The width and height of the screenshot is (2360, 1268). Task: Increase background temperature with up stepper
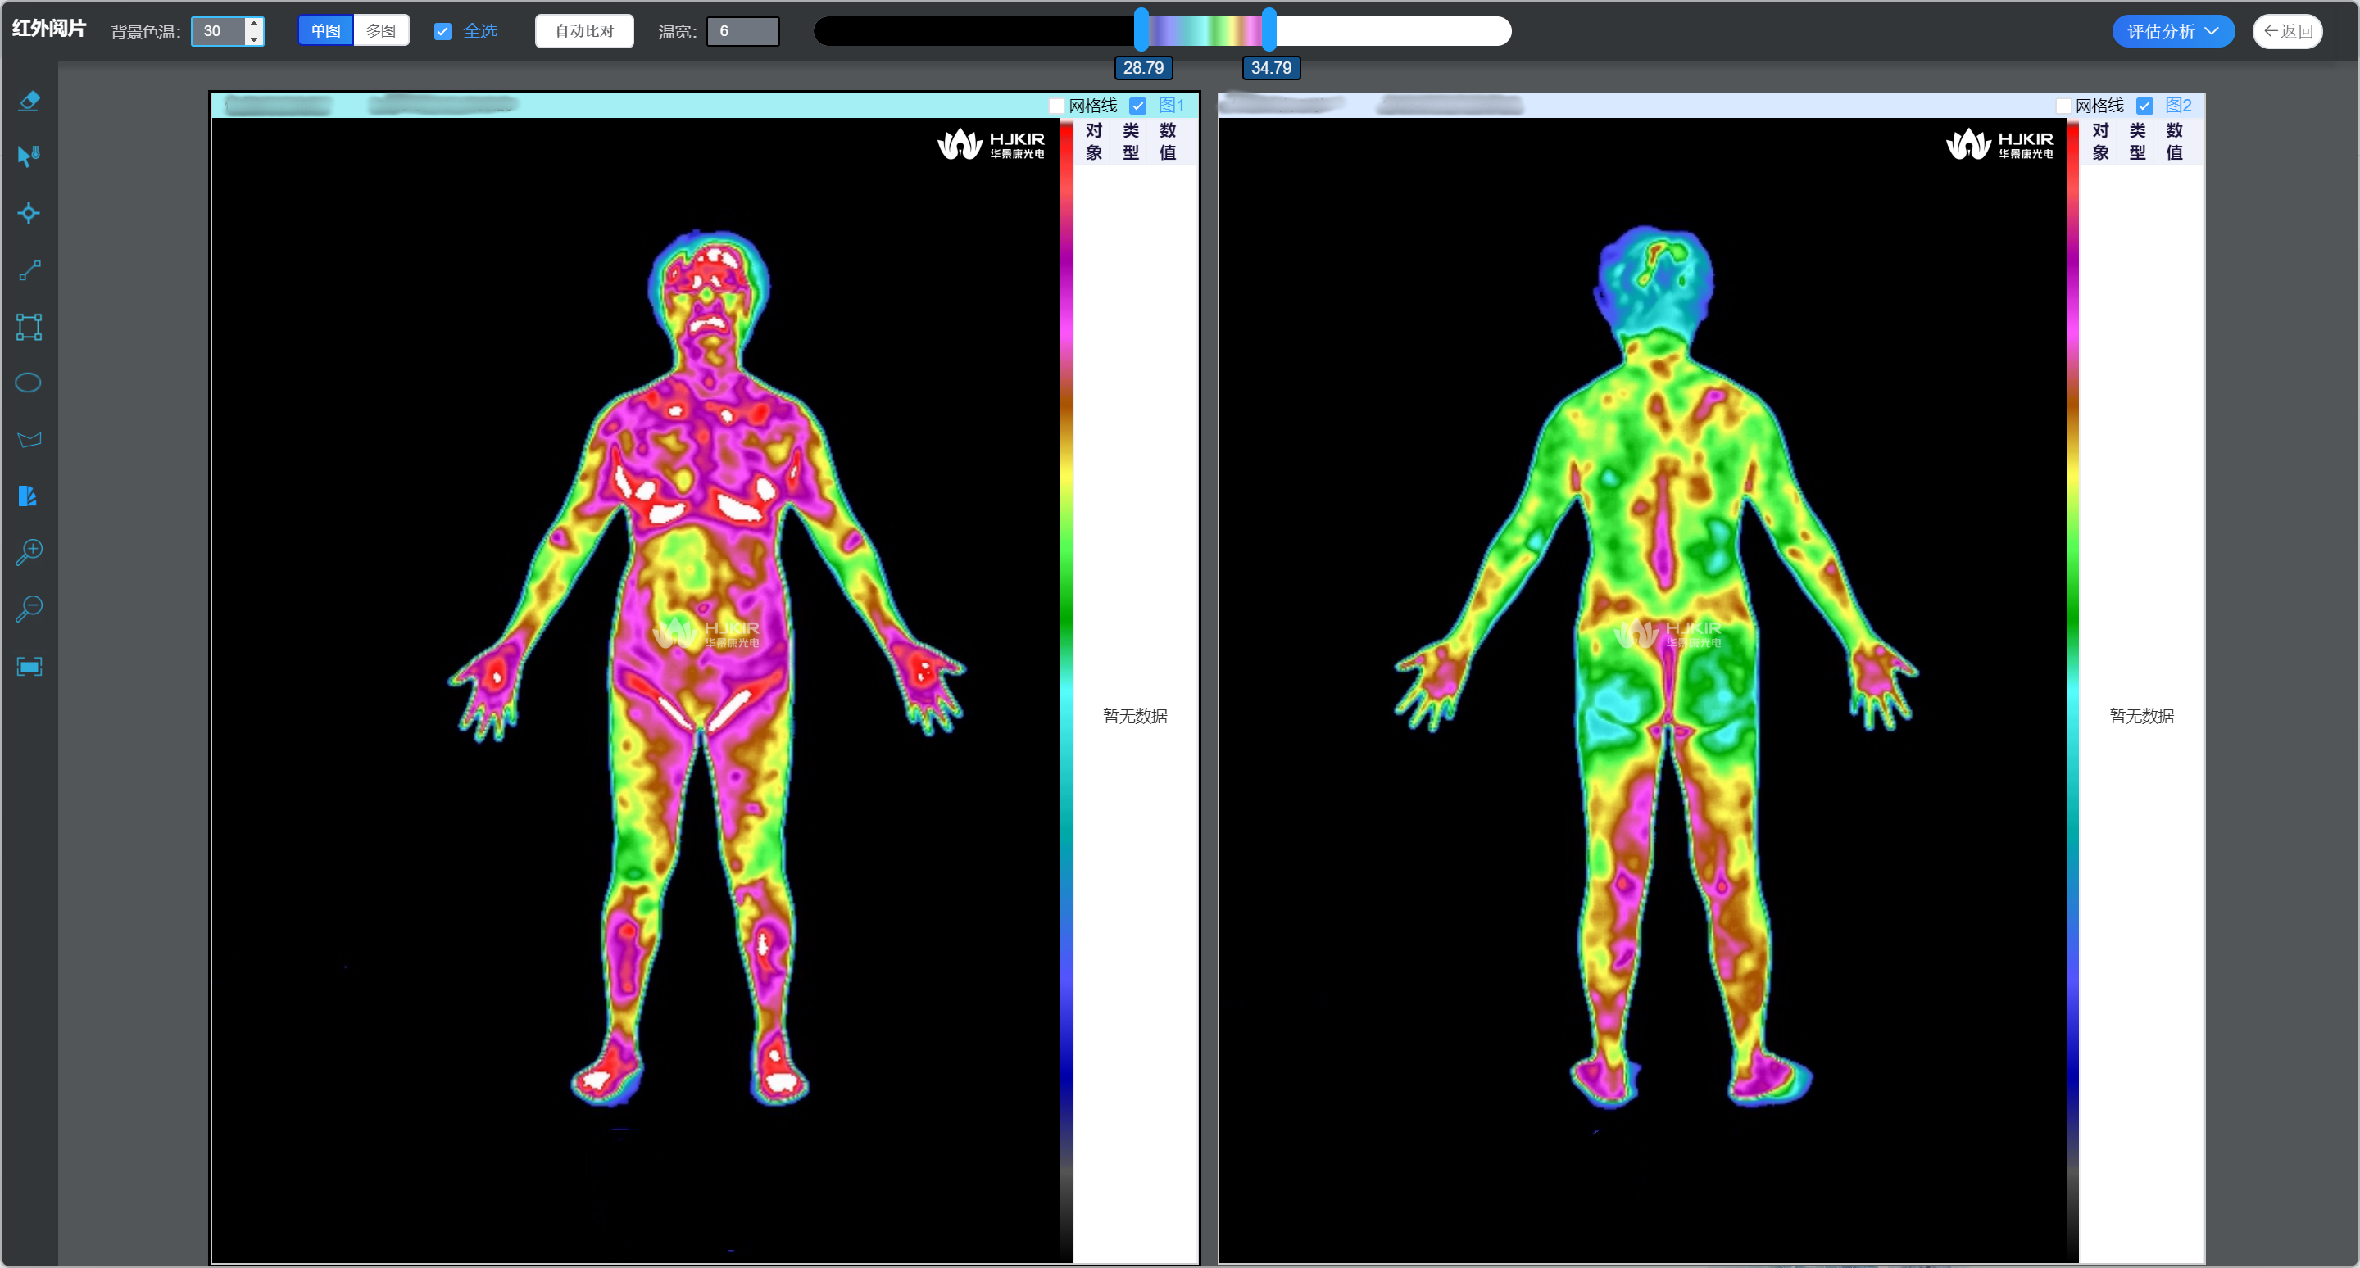coord(255,23)
